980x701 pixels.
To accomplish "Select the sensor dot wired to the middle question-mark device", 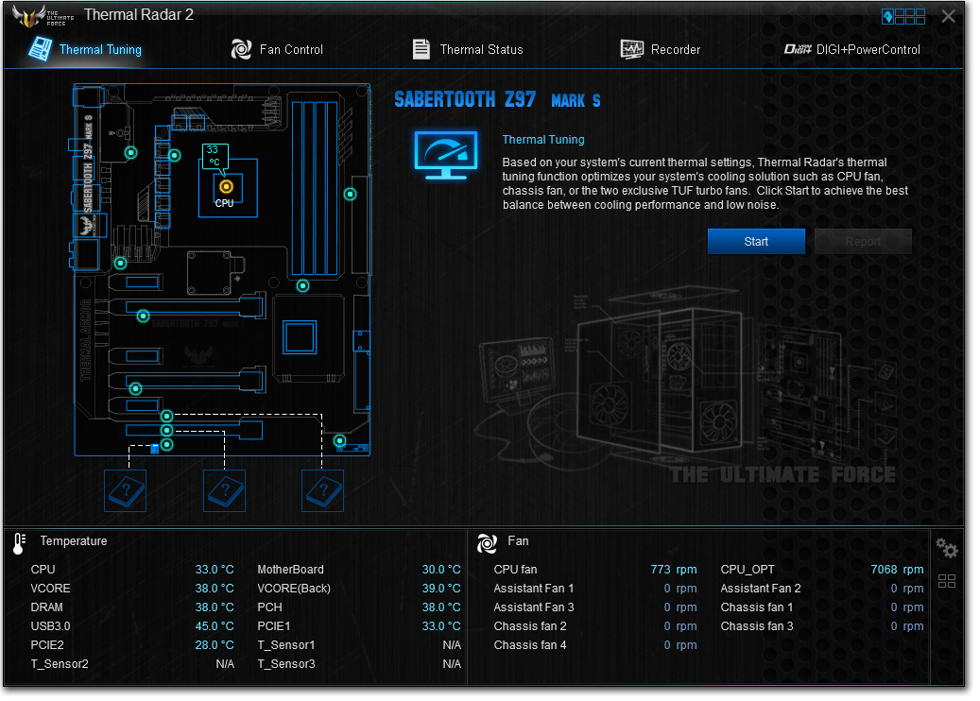I will 166,431.
